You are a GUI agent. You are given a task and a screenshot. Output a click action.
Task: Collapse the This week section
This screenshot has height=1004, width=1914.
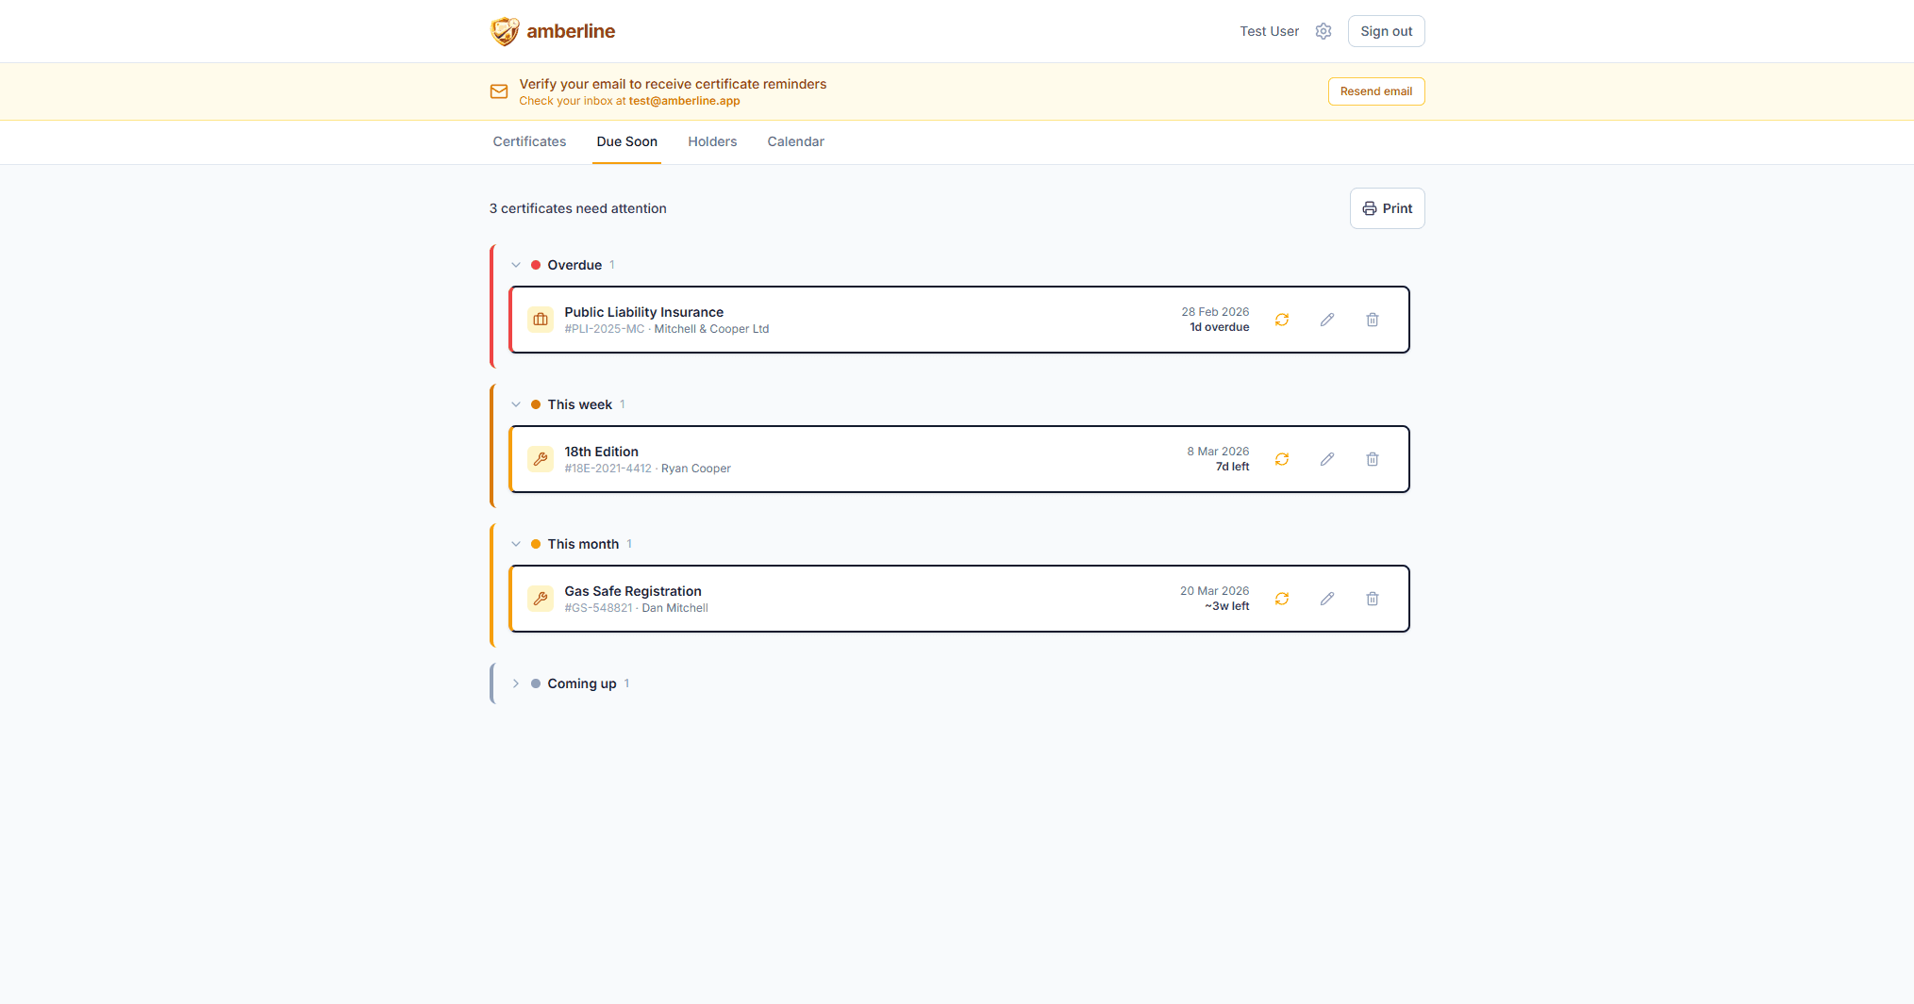pos(516,404)
